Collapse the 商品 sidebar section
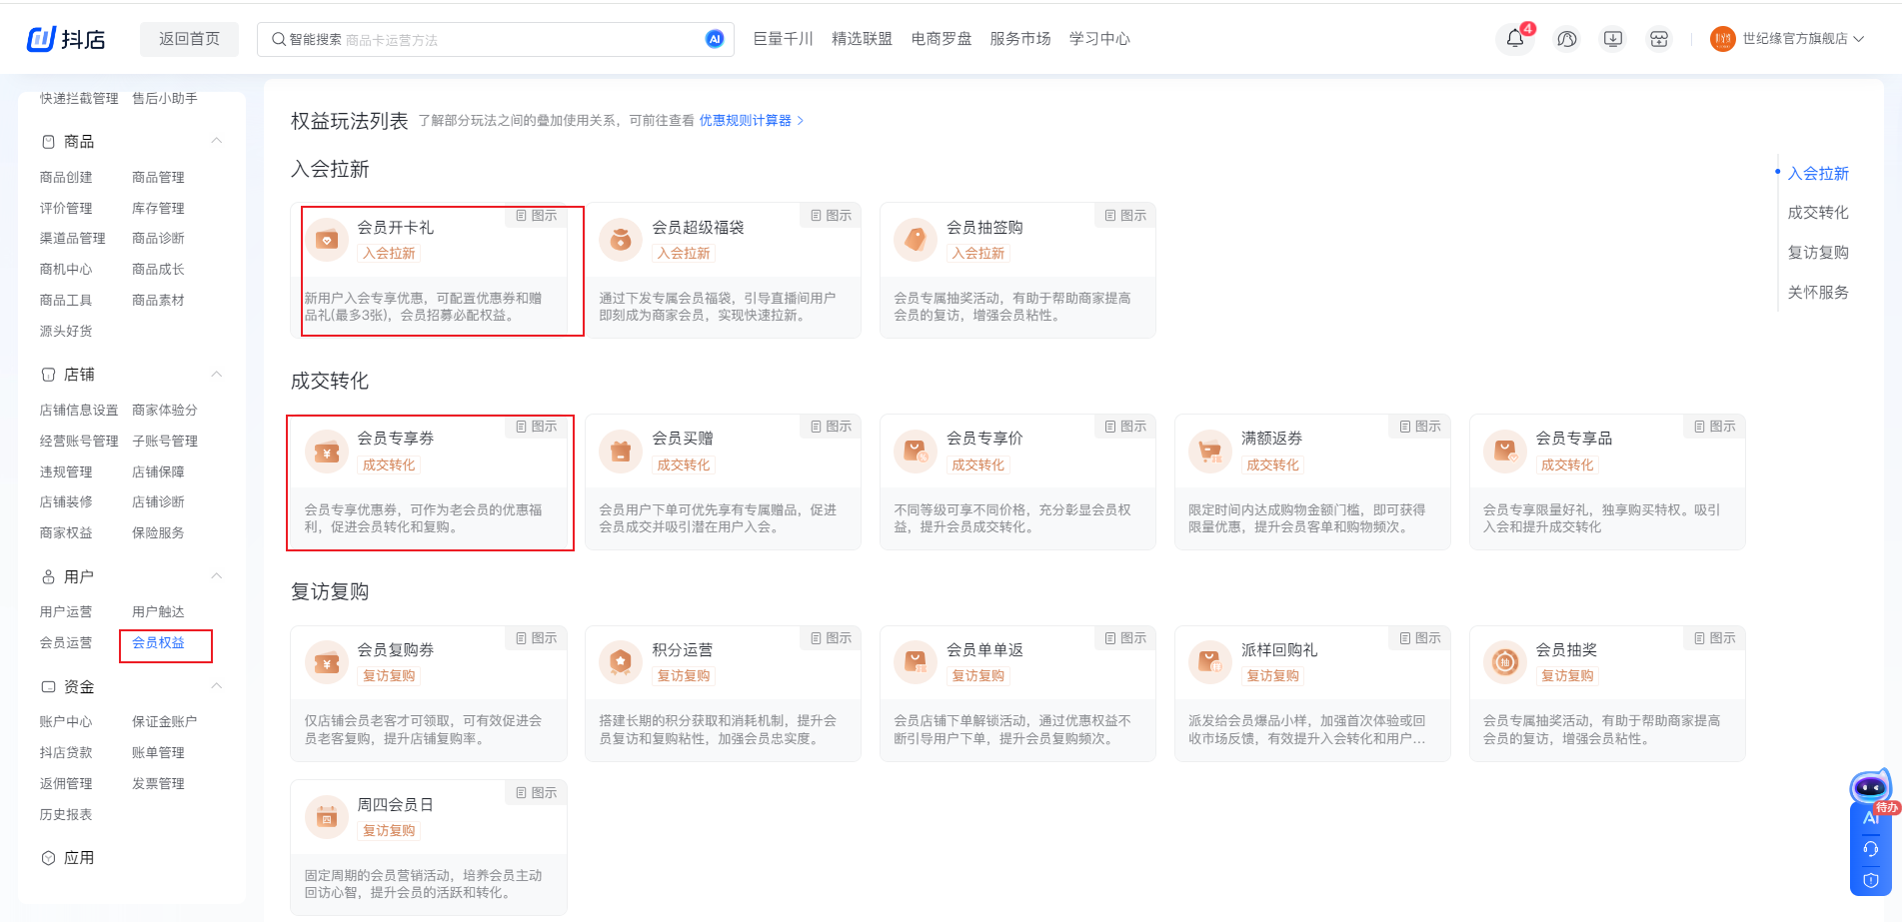This screenshot has height=922, width=1902. click(x=216, y=141)
